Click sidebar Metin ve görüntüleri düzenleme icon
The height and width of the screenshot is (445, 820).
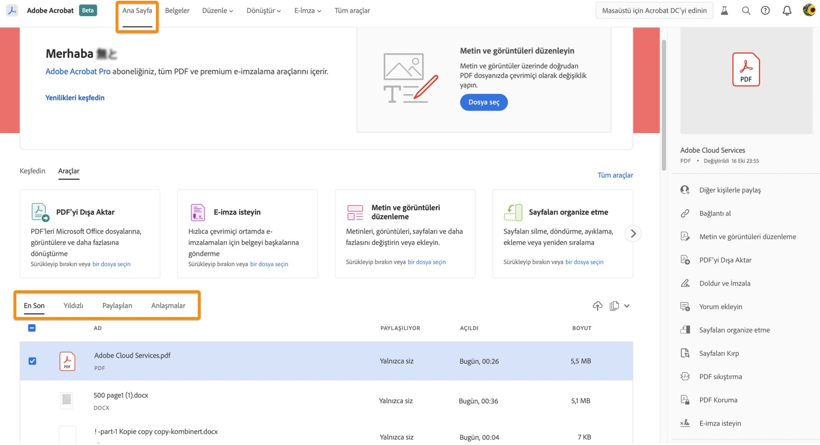(x=685, y=237)
